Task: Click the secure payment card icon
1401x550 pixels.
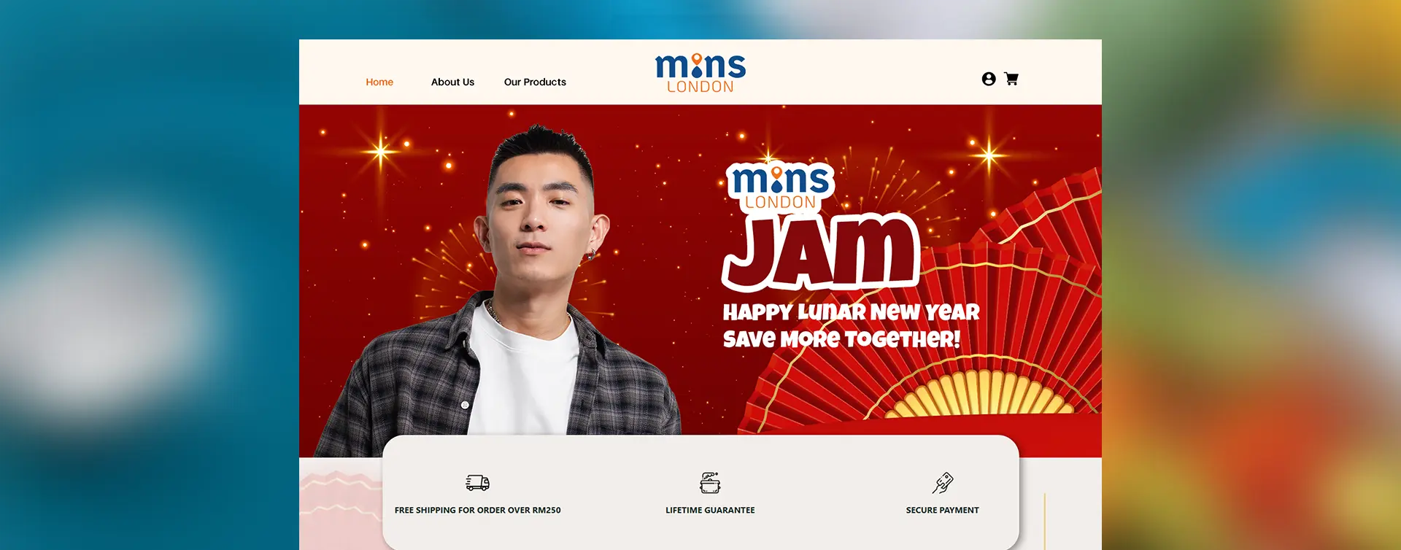Action: click(x=943, y=482)
